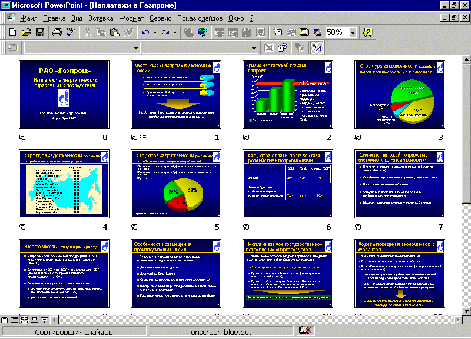
Task: Open the Файл menu
Action: pos(29,18)
